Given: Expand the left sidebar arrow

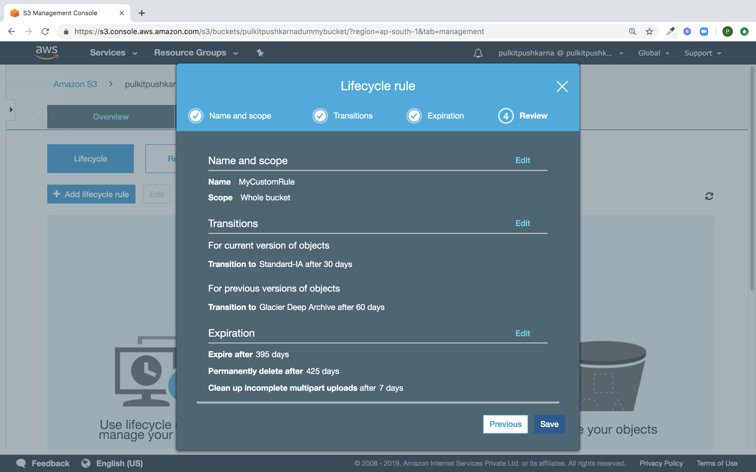Looking at the screenshot, I should pyautogui.click(x=11, y=110).
